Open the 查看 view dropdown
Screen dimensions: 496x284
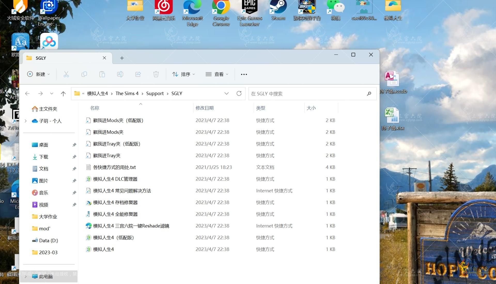[217, 74]
